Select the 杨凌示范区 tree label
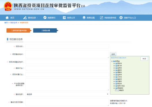The height and width of the screenshot is (107, 152). 121,86
